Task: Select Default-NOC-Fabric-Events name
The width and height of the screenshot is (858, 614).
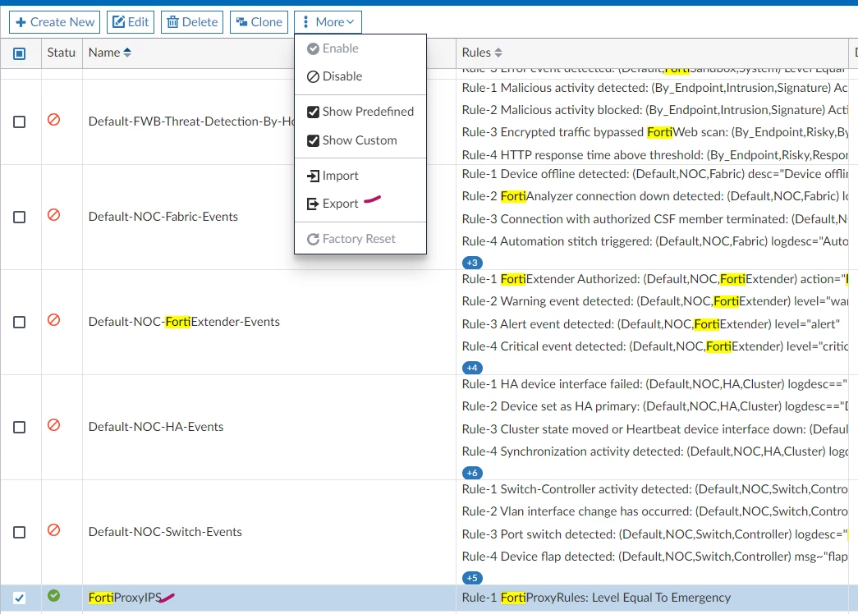Action: point(163,217)
